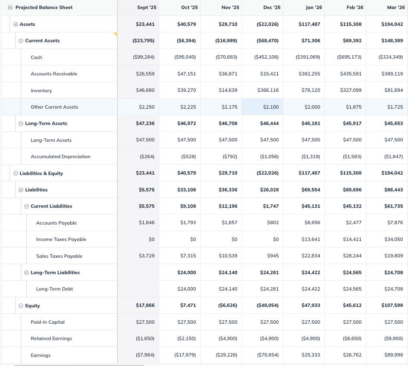Click the Earnings row label

click(41, 355)
